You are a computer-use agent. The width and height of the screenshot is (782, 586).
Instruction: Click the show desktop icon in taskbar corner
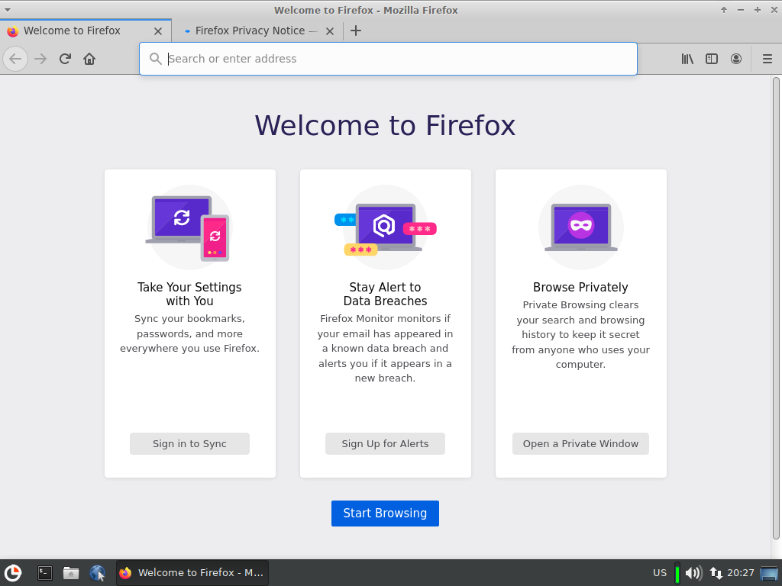coord(769,573)
